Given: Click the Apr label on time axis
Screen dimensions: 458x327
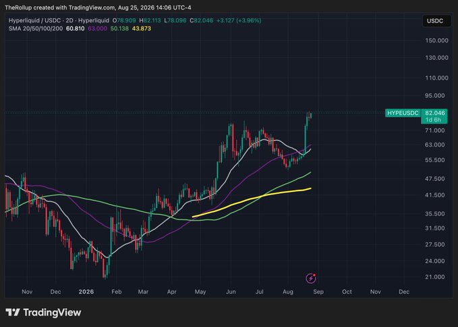Looking at the screenshot, I should click(x=172, y=292).
